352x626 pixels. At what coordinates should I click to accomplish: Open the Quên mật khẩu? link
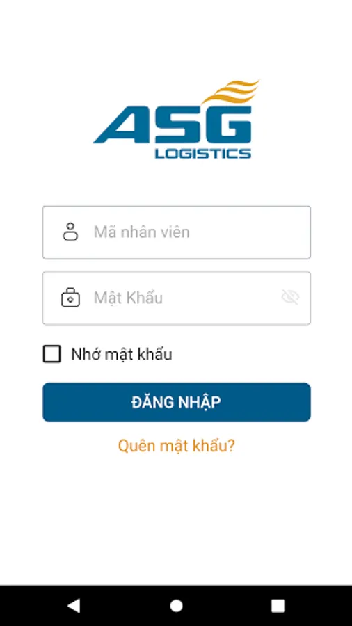point(176,446)
